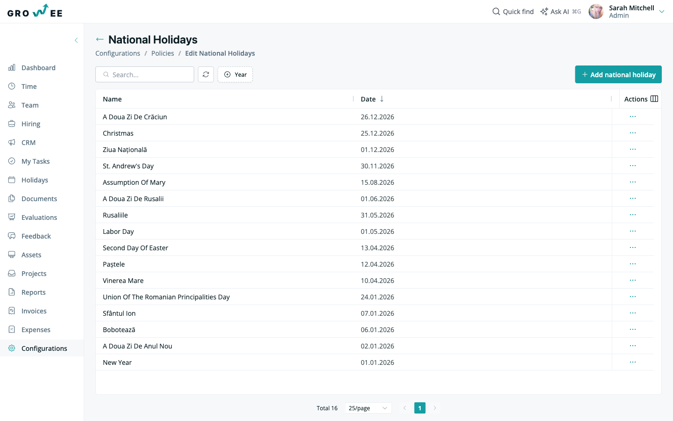This screenshot has width=673, height=421.
Task: Click the Search input field
Action: [145, 74]
